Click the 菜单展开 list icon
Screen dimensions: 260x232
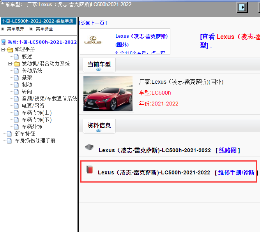tap(2, 29)
